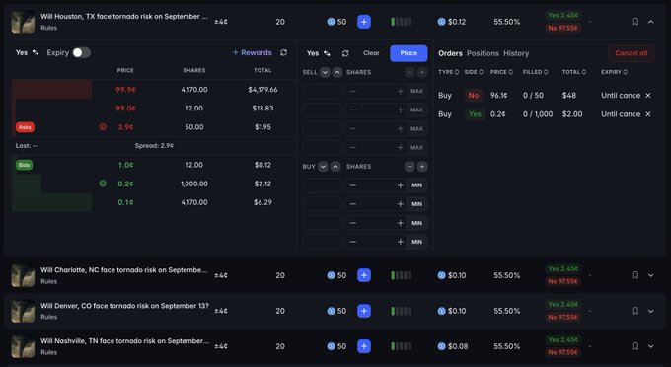This screenshot has width=671, height=367.
Task: Remove a BUY row with minus button
Action: point(410,167)
